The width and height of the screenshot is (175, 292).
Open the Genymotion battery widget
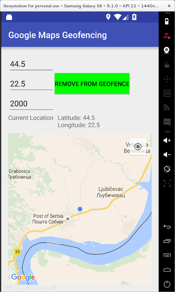pyautogui.click(x=167, y=21)
